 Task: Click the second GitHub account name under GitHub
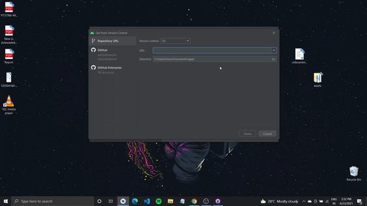[x=107, y=59]
